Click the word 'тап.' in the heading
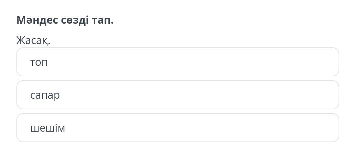 (102, 20)
